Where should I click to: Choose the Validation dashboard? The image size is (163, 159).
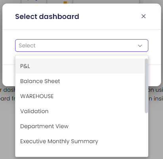pos(80,111)
